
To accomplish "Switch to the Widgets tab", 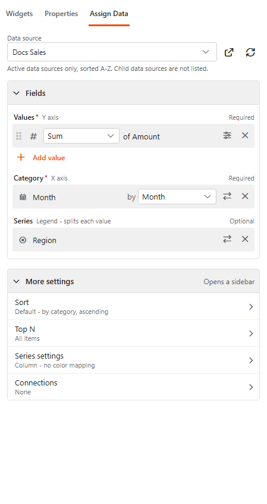I will (20, 14).
